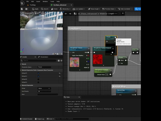161x121 pixels.
Task: Toggle the Default G checkbox
Action: click(x=38, y=76)
